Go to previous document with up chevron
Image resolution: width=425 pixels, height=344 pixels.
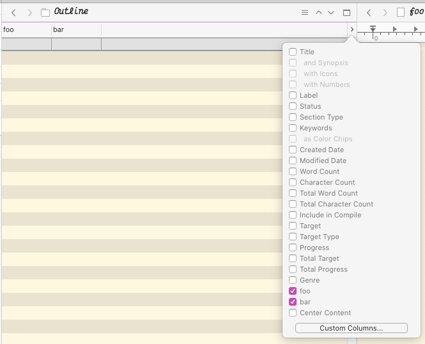click(x=319, y=12)
